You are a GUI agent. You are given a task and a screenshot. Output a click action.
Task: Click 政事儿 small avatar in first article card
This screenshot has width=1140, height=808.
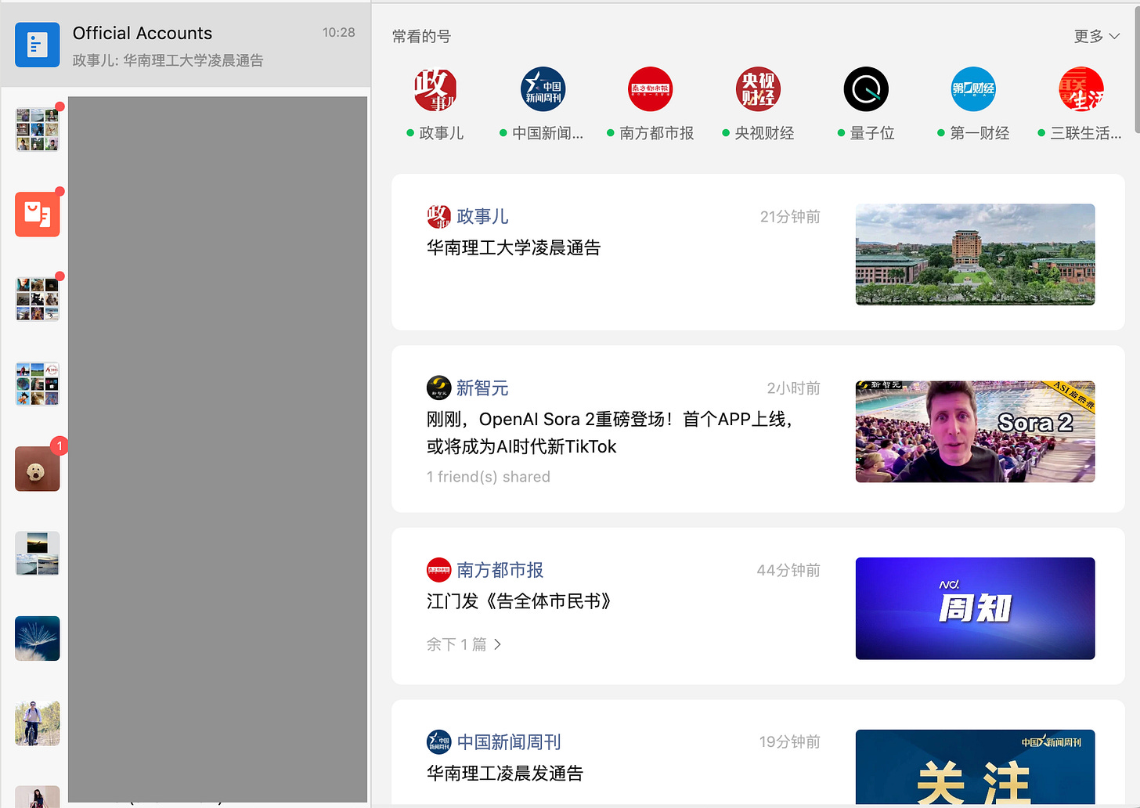[438, 217]
